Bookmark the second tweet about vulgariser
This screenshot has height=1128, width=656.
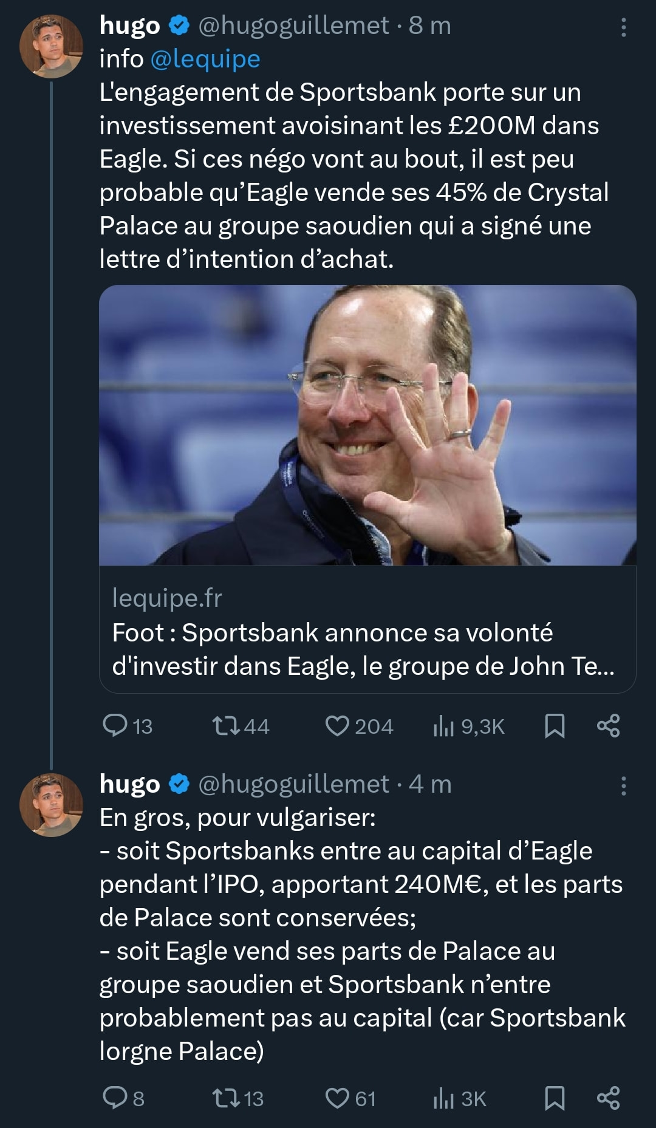pyautogui.click(x=555, y=1098)
